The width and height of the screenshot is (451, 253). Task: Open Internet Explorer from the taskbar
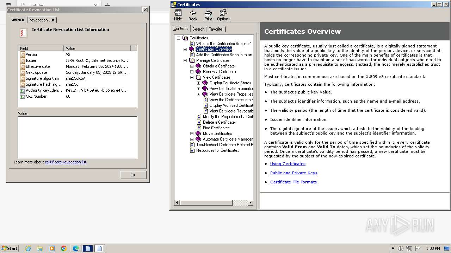coord(28,248)
